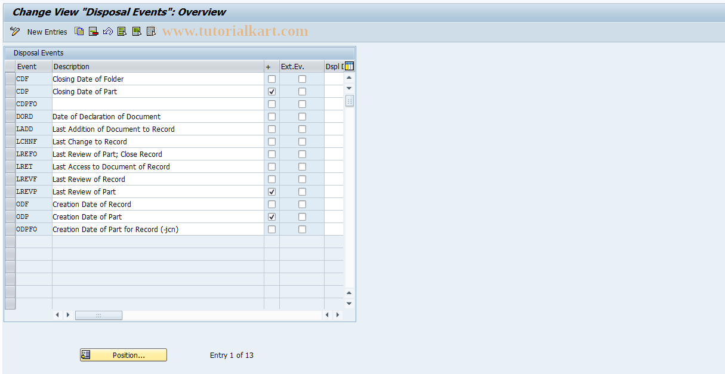Select the row selector for the CDF row
This screenshot has width=725, height=374.
click(x=10, y=79)
